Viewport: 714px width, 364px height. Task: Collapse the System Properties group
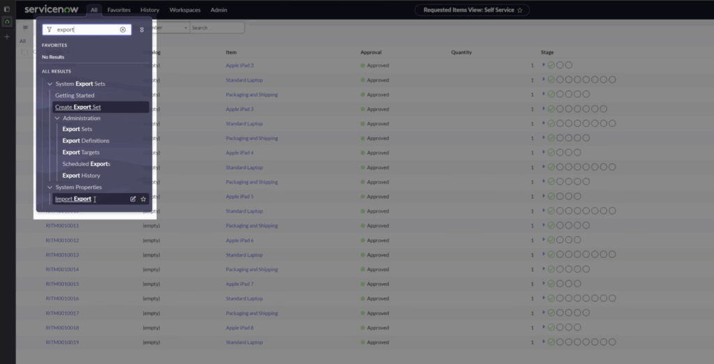[x=50, y=188]
